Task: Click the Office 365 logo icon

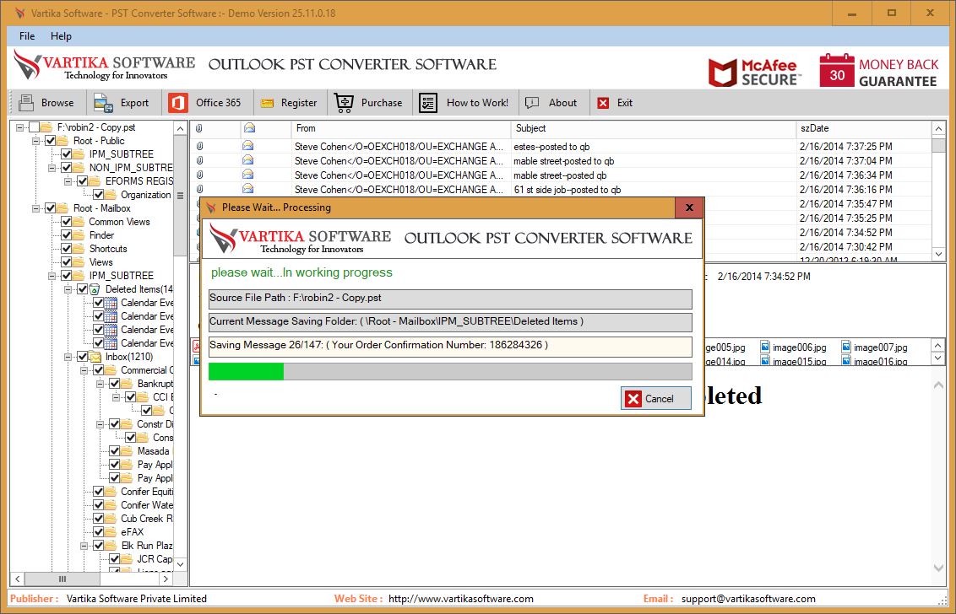Action: (177, 103)
